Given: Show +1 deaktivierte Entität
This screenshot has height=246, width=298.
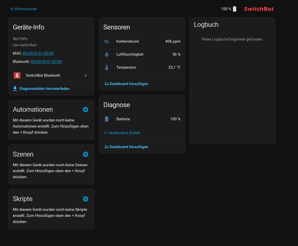Looking at the screenshot, I should [122, 133].
